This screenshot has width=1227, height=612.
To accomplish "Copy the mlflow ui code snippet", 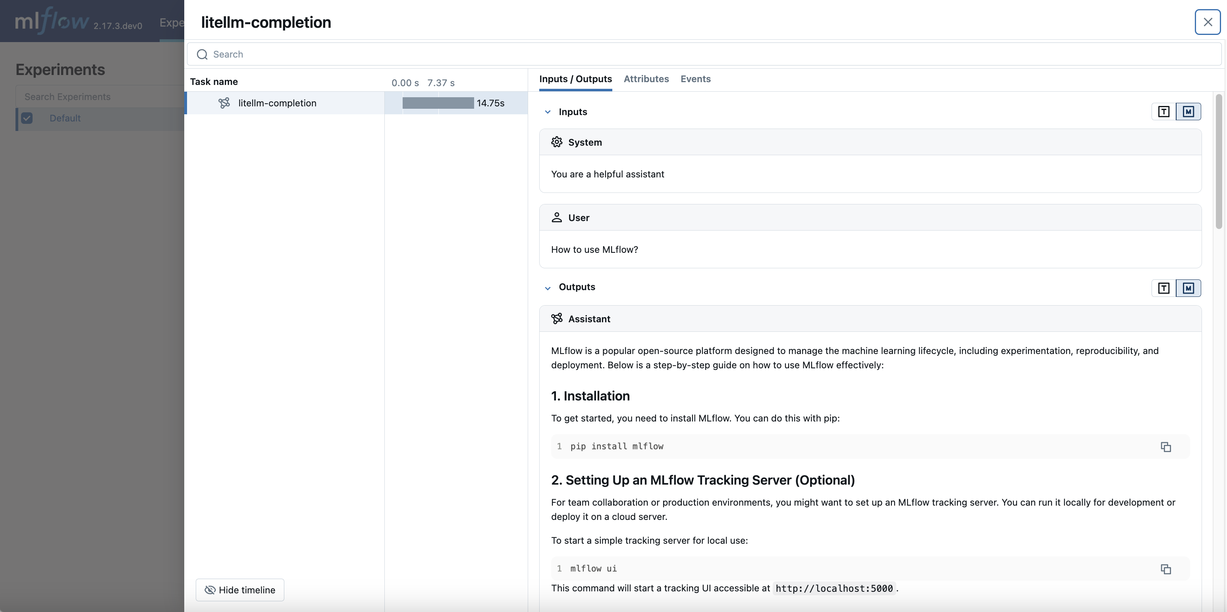I will (x=1165, y=569).
